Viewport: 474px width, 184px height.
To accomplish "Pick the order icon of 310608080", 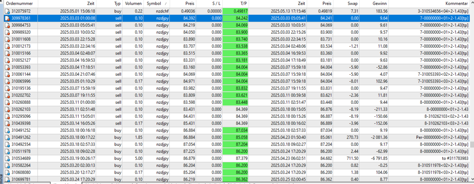I will 7,172.
